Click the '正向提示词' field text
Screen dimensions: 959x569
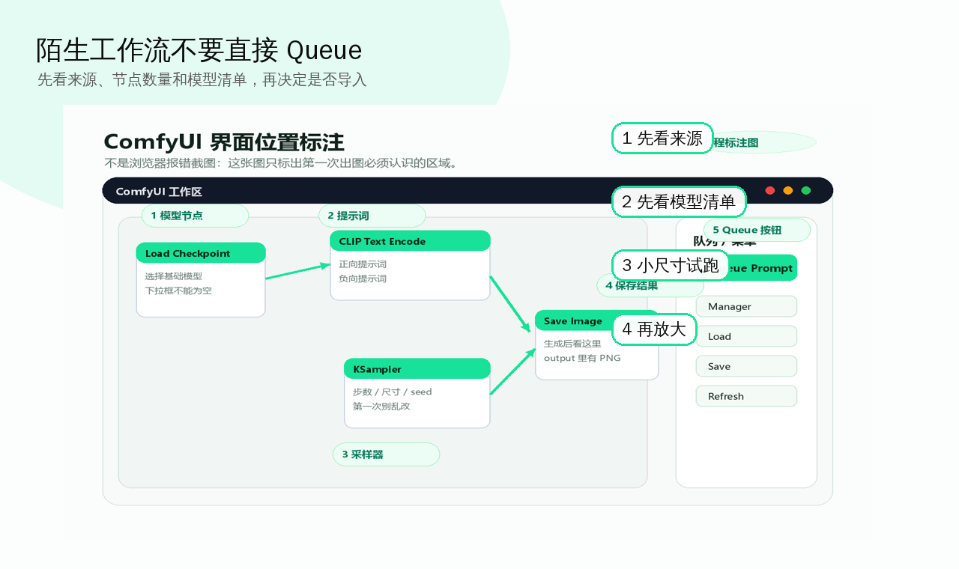pyautogui.click(x=363, y=264)
